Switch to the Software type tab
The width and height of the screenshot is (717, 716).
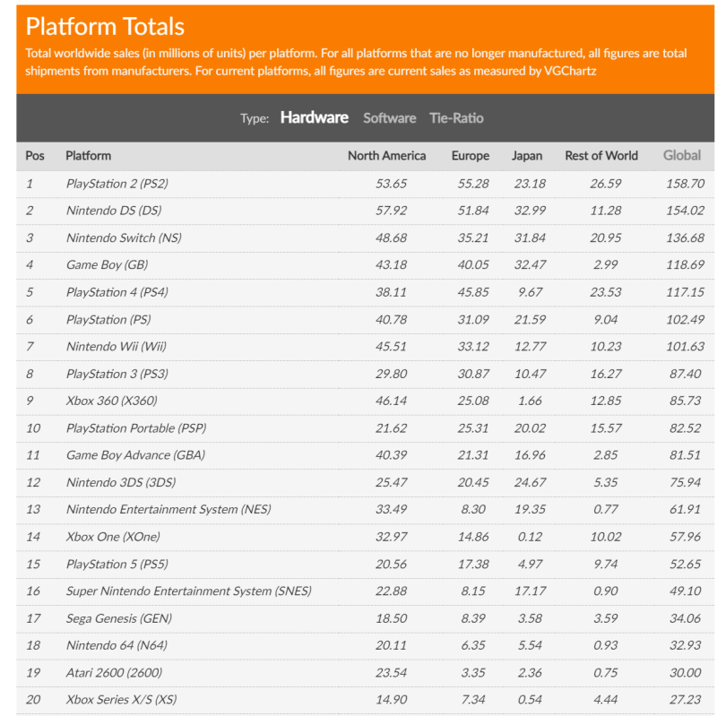(389, 118)
